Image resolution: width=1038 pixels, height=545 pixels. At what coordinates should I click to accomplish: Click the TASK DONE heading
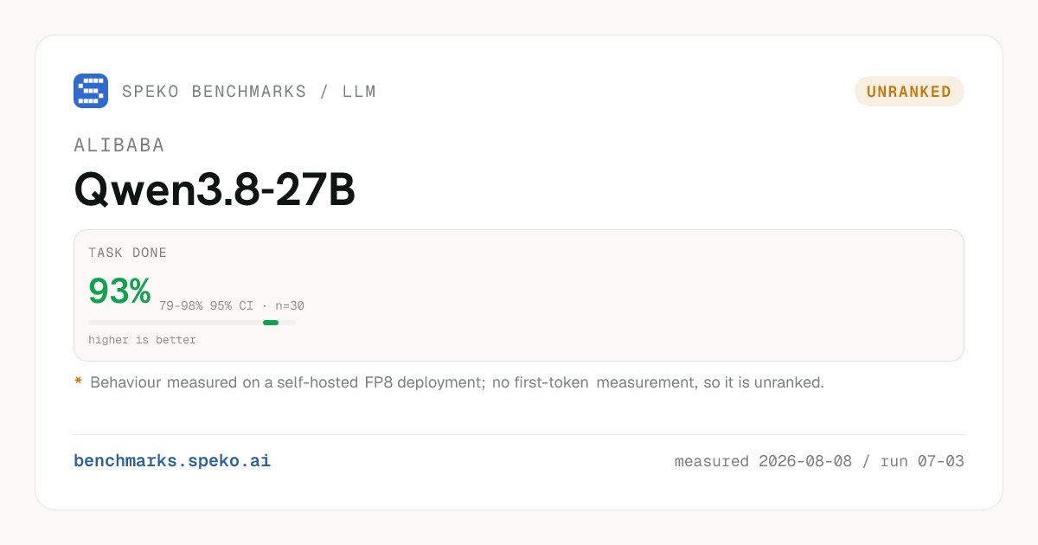click(128, 253)
